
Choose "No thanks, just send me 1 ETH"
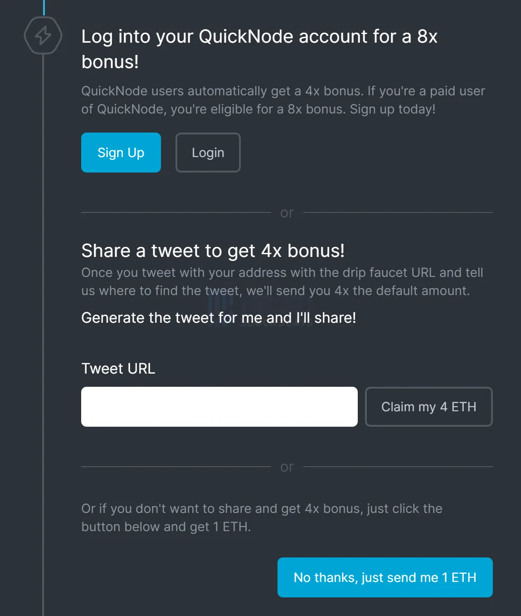click(x=385, y=577)
